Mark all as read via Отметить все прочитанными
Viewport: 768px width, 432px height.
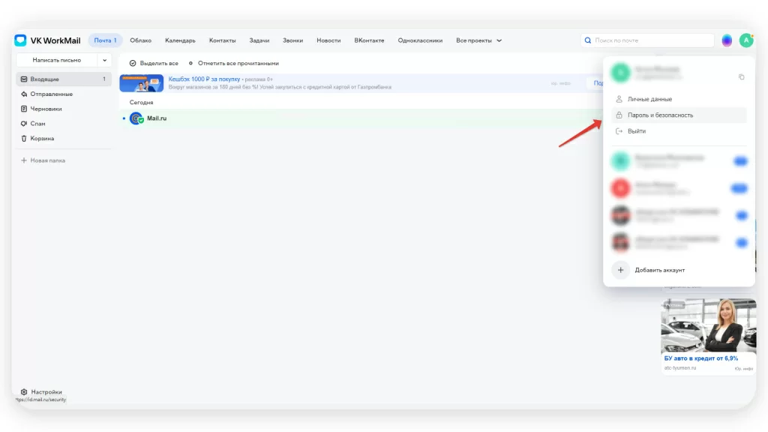coord(233,64)
